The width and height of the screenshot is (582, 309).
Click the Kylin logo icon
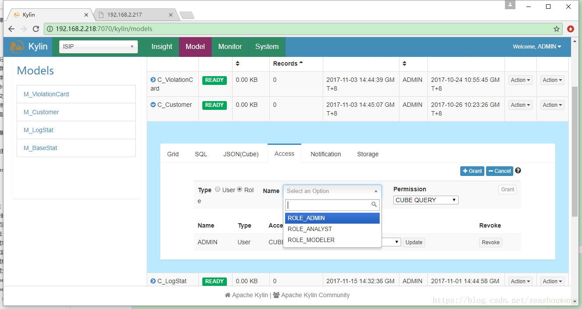pyautogui.click(x=17, y=47)
